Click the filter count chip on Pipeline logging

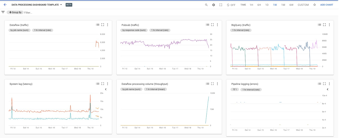(235, 89)
